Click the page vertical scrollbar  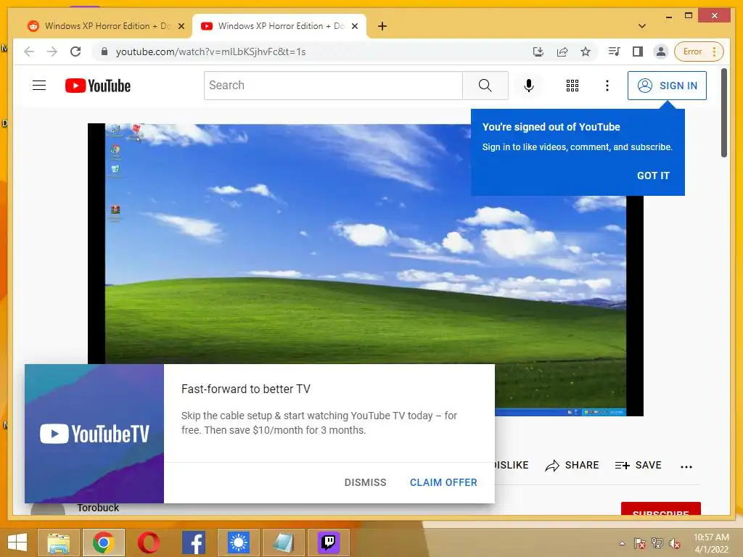point(723,112)
